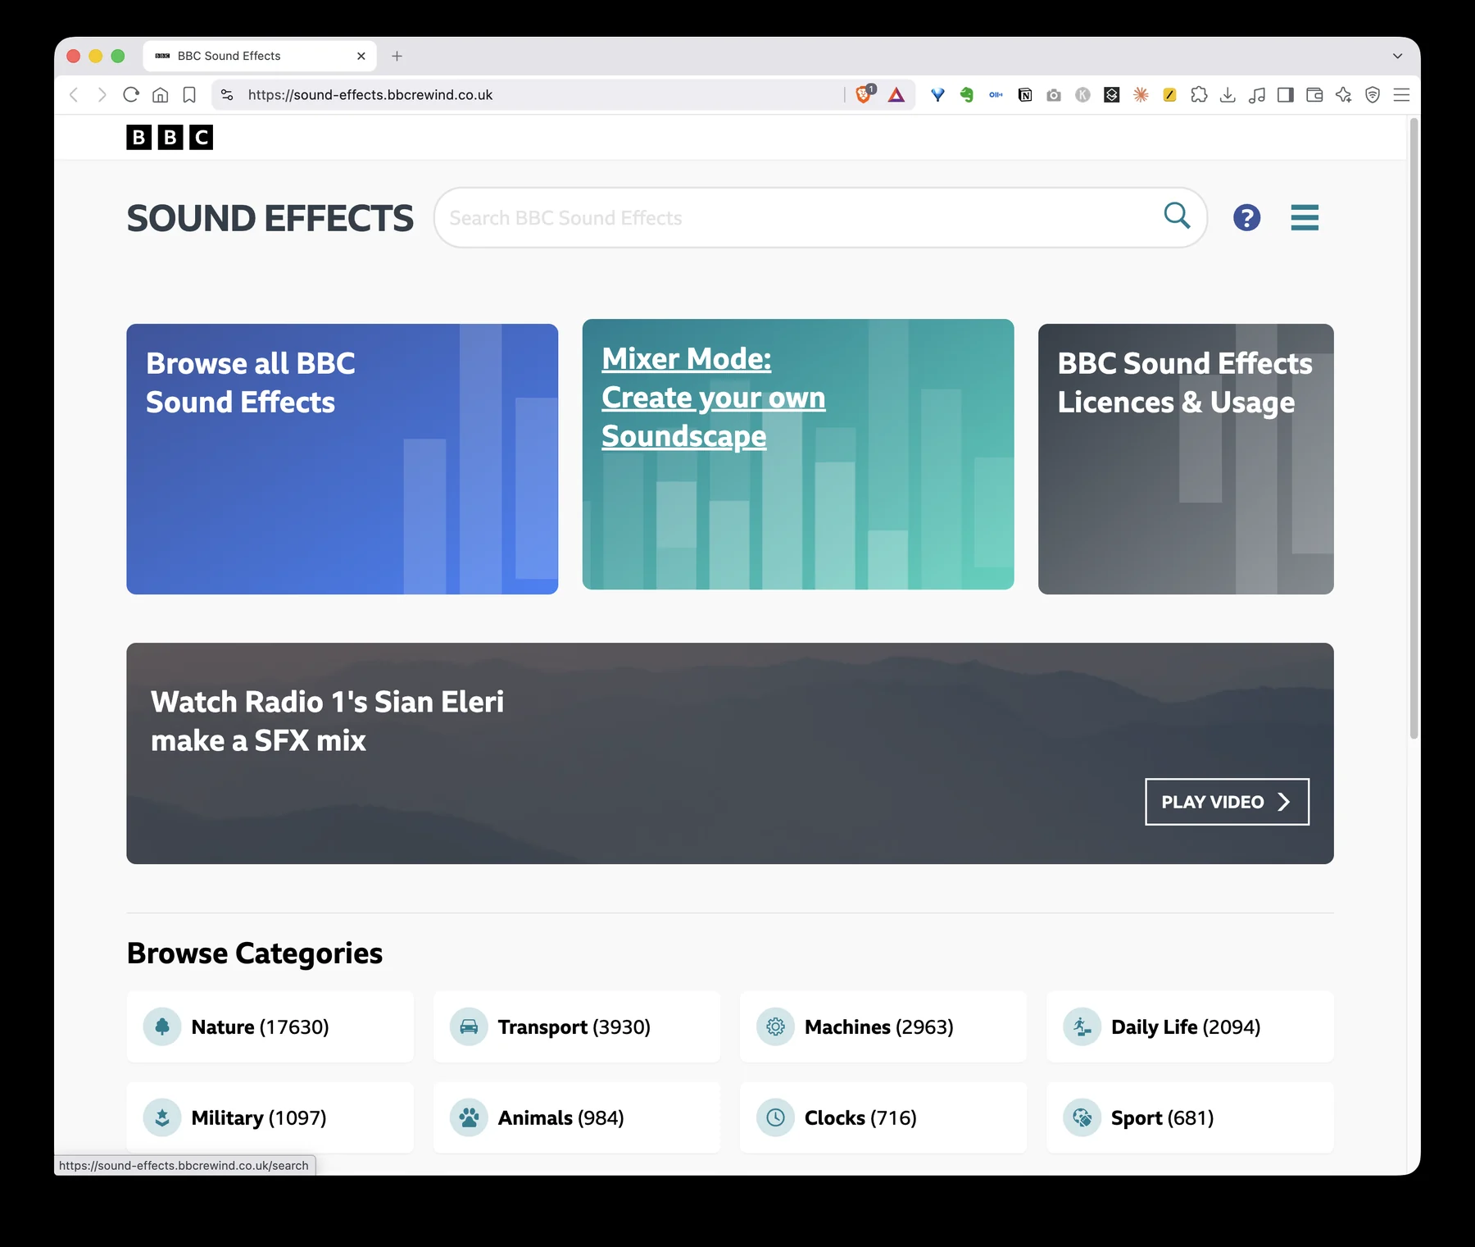Click the Machines category gear icon

coord(775,1026)
